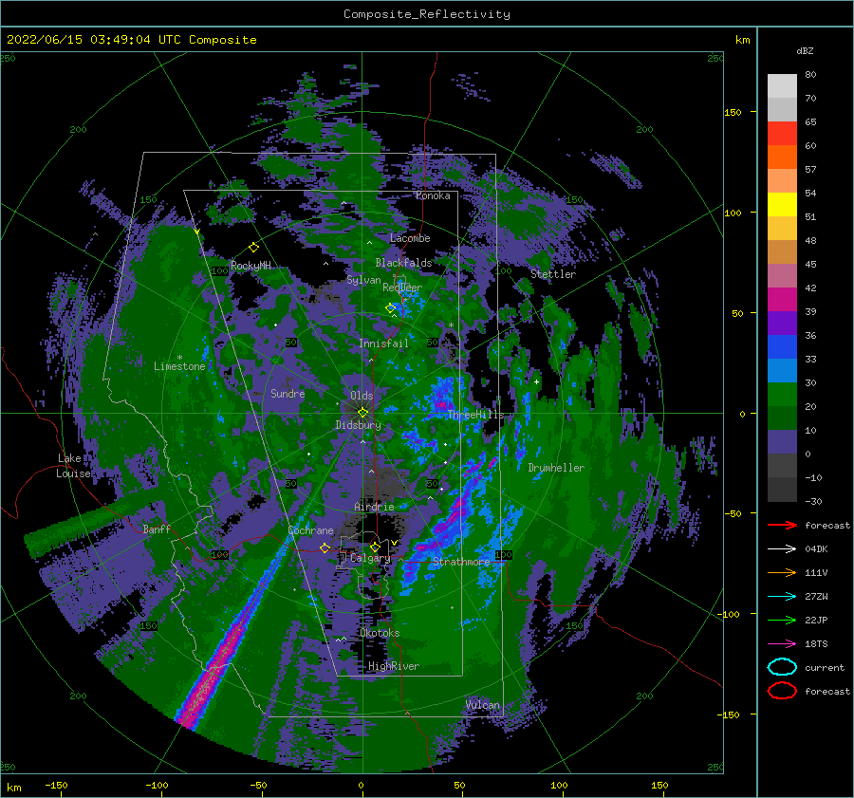Screen dimensions: 854x798
Task: Click the yellow marker near RockyMH
Action: 253,248
